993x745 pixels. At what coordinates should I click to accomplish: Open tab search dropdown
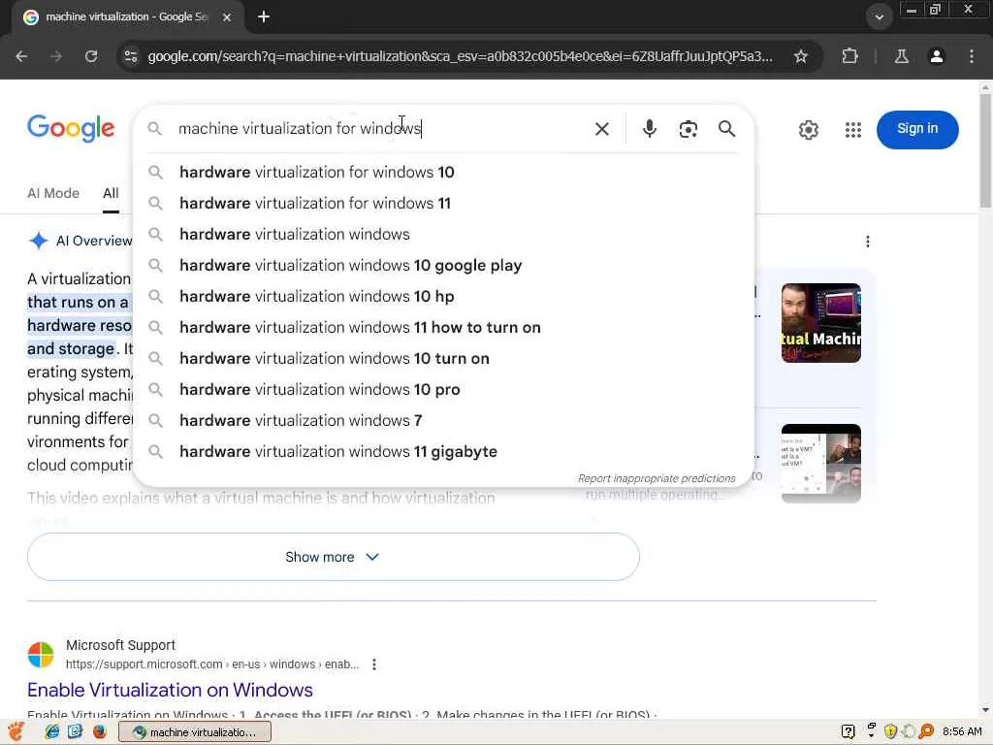(879, 17)
